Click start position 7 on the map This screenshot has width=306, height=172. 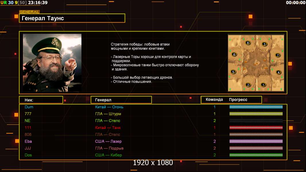click(278, 55)
